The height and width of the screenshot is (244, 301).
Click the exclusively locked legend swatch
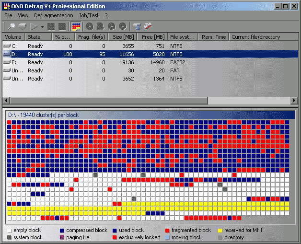click(x=115, y=237)
